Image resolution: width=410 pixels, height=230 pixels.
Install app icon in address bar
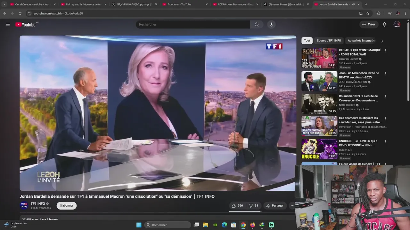(361, 13)
